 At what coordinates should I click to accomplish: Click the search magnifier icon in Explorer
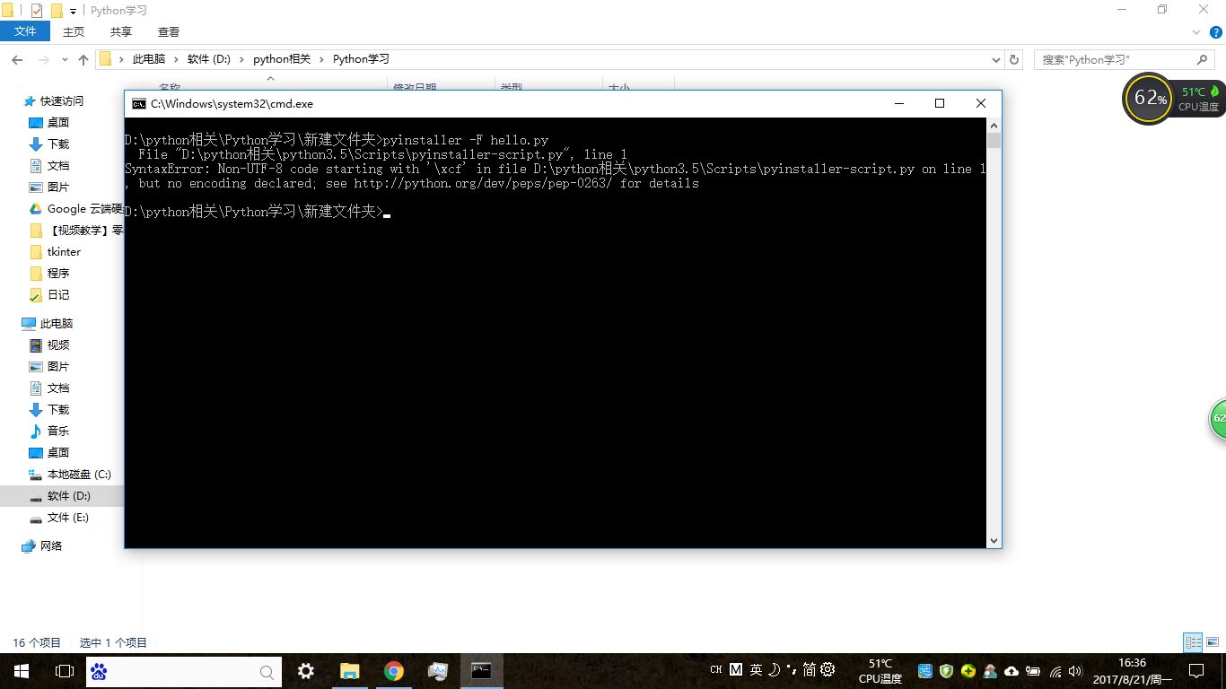[1203, 59]
